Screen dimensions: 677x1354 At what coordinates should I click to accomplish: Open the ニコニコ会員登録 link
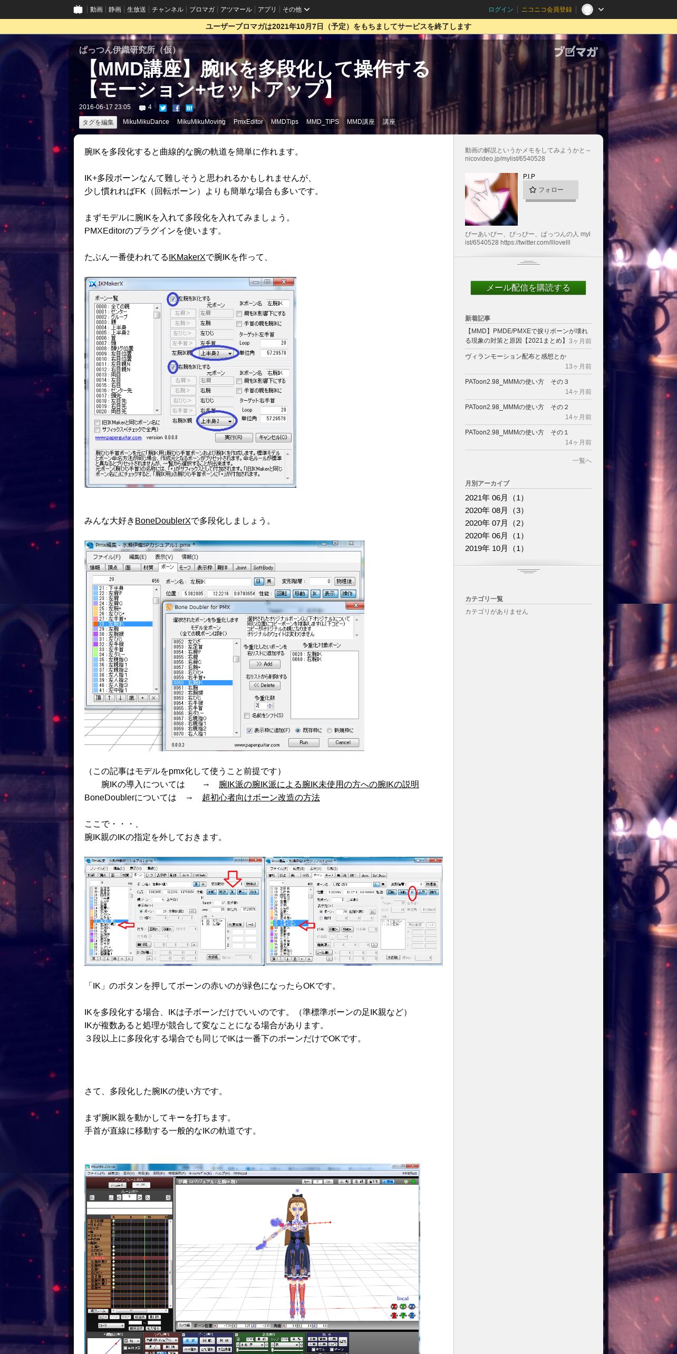(x=547, y=9)
